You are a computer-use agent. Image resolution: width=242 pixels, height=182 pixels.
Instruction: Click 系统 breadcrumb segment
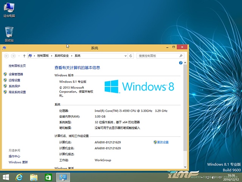(78, 56)
